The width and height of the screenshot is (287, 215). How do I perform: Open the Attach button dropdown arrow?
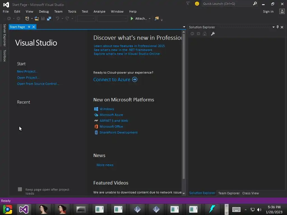coord(150,19)
